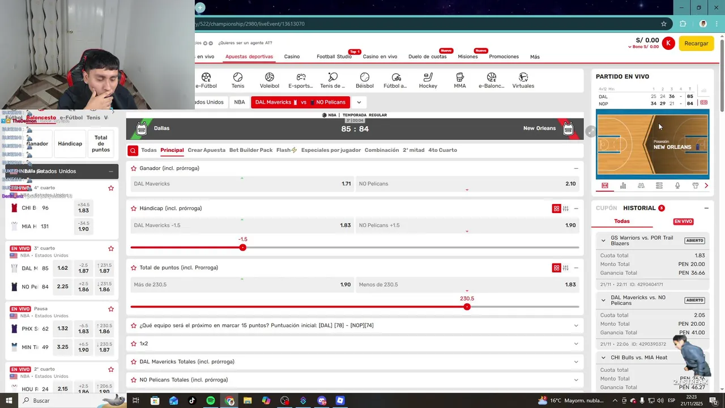Favorite the NO Pelicans Totales market
Viewport: 725px width, 408px height.
(x=134, y=380)
